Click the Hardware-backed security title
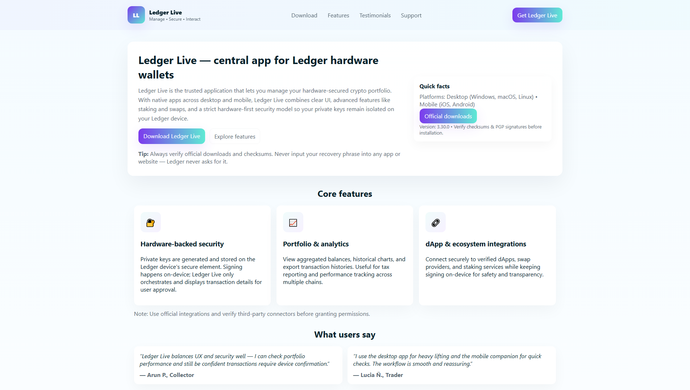Image resolution: width=690 pixels, height=390 pixels. click(x=182, y=244)
